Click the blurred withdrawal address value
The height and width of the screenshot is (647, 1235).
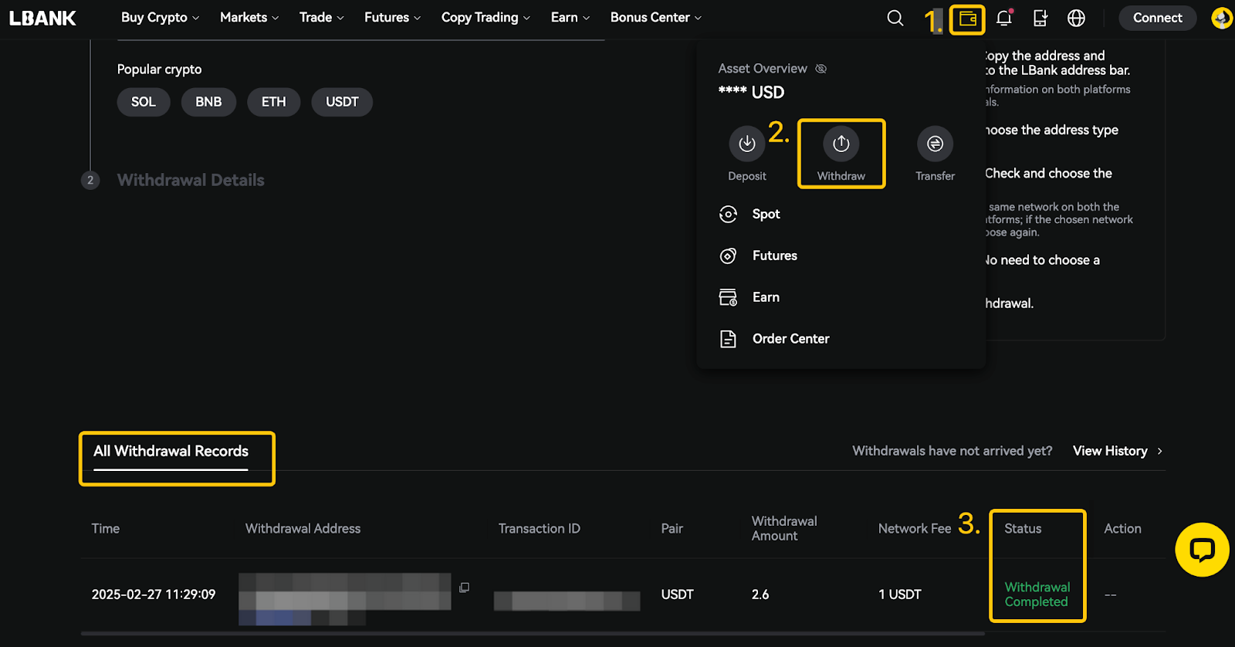pyautogui.click(x=344, y=598)
